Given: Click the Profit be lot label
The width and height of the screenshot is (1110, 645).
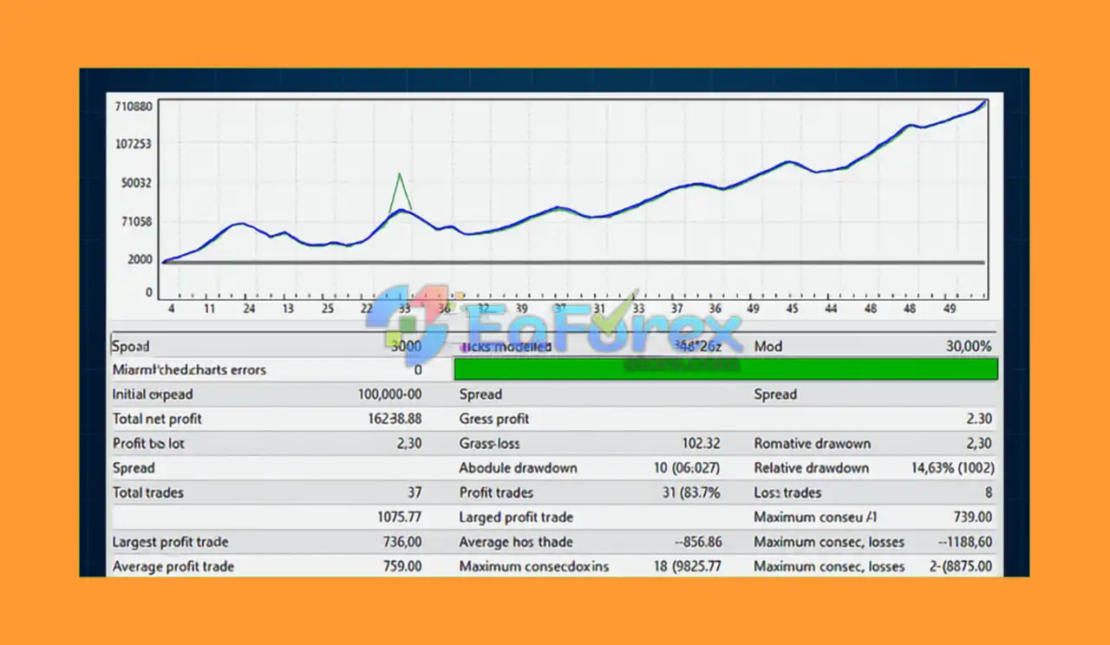Looking at the screenshot, I should tap(148, 443).
